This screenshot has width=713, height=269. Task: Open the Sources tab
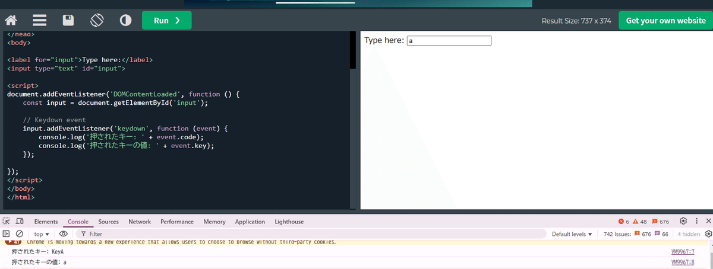[109, 222]
